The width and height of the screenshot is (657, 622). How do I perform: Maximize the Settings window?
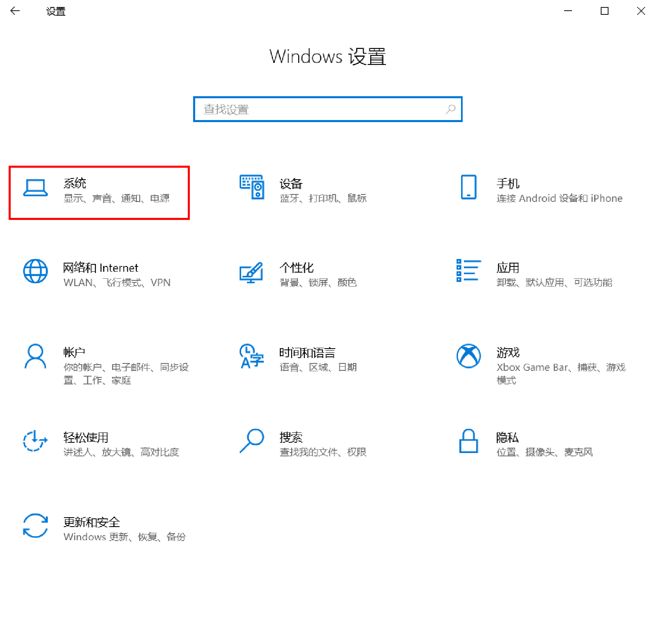click(604, 11)
